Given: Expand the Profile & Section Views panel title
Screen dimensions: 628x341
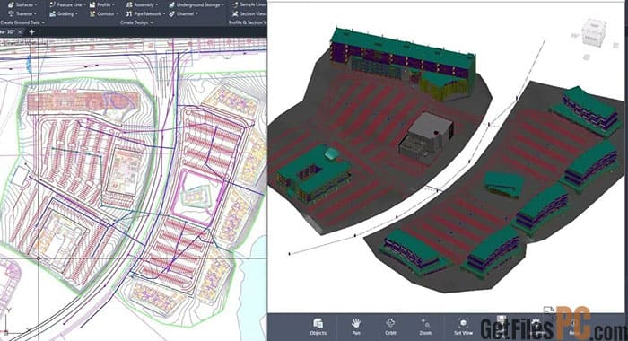Looking at the screenshot, I should pyautogui.click(x=247, y=22).
